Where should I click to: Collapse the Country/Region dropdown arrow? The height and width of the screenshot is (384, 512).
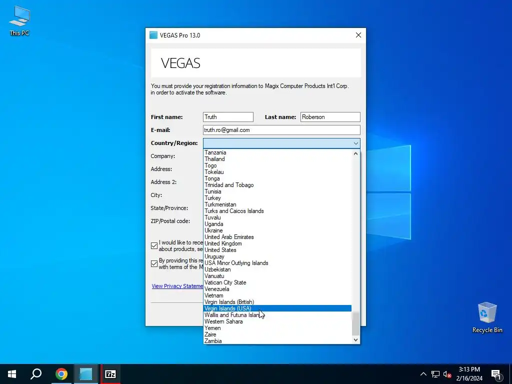click(x=355, y=143)
